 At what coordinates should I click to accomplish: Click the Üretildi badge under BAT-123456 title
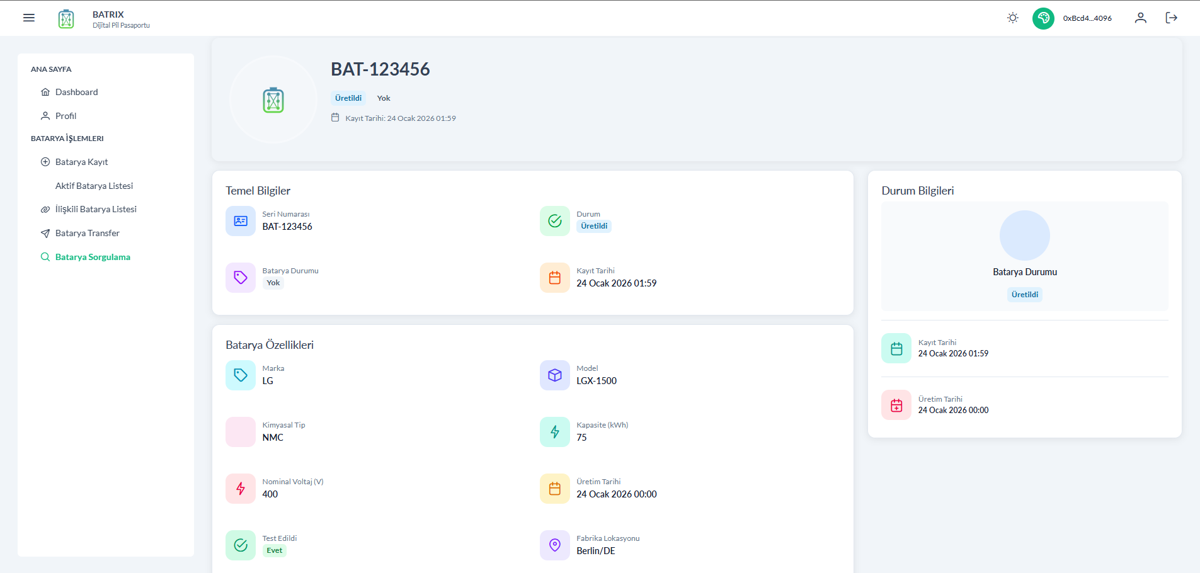pyautogui.click(x=348, y=98)
